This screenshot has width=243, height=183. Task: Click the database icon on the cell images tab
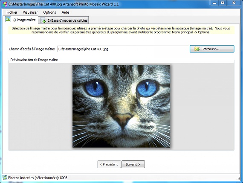point(43,20)
